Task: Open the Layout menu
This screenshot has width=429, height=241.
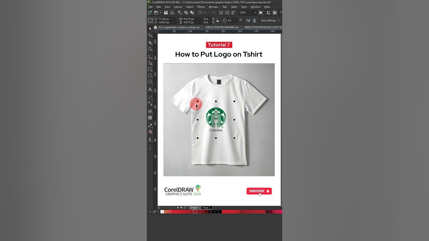Action: pyautogui.click(x=178, y=7)
